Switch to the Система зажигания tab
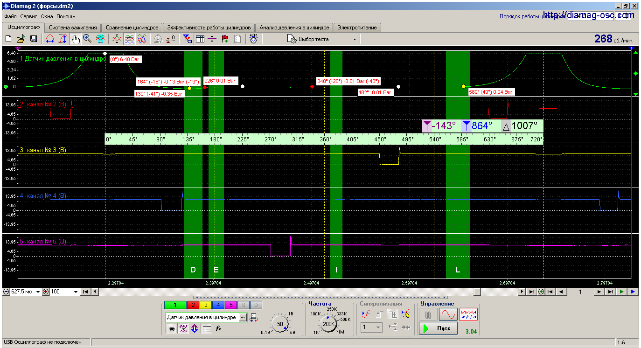 point(73,28)
